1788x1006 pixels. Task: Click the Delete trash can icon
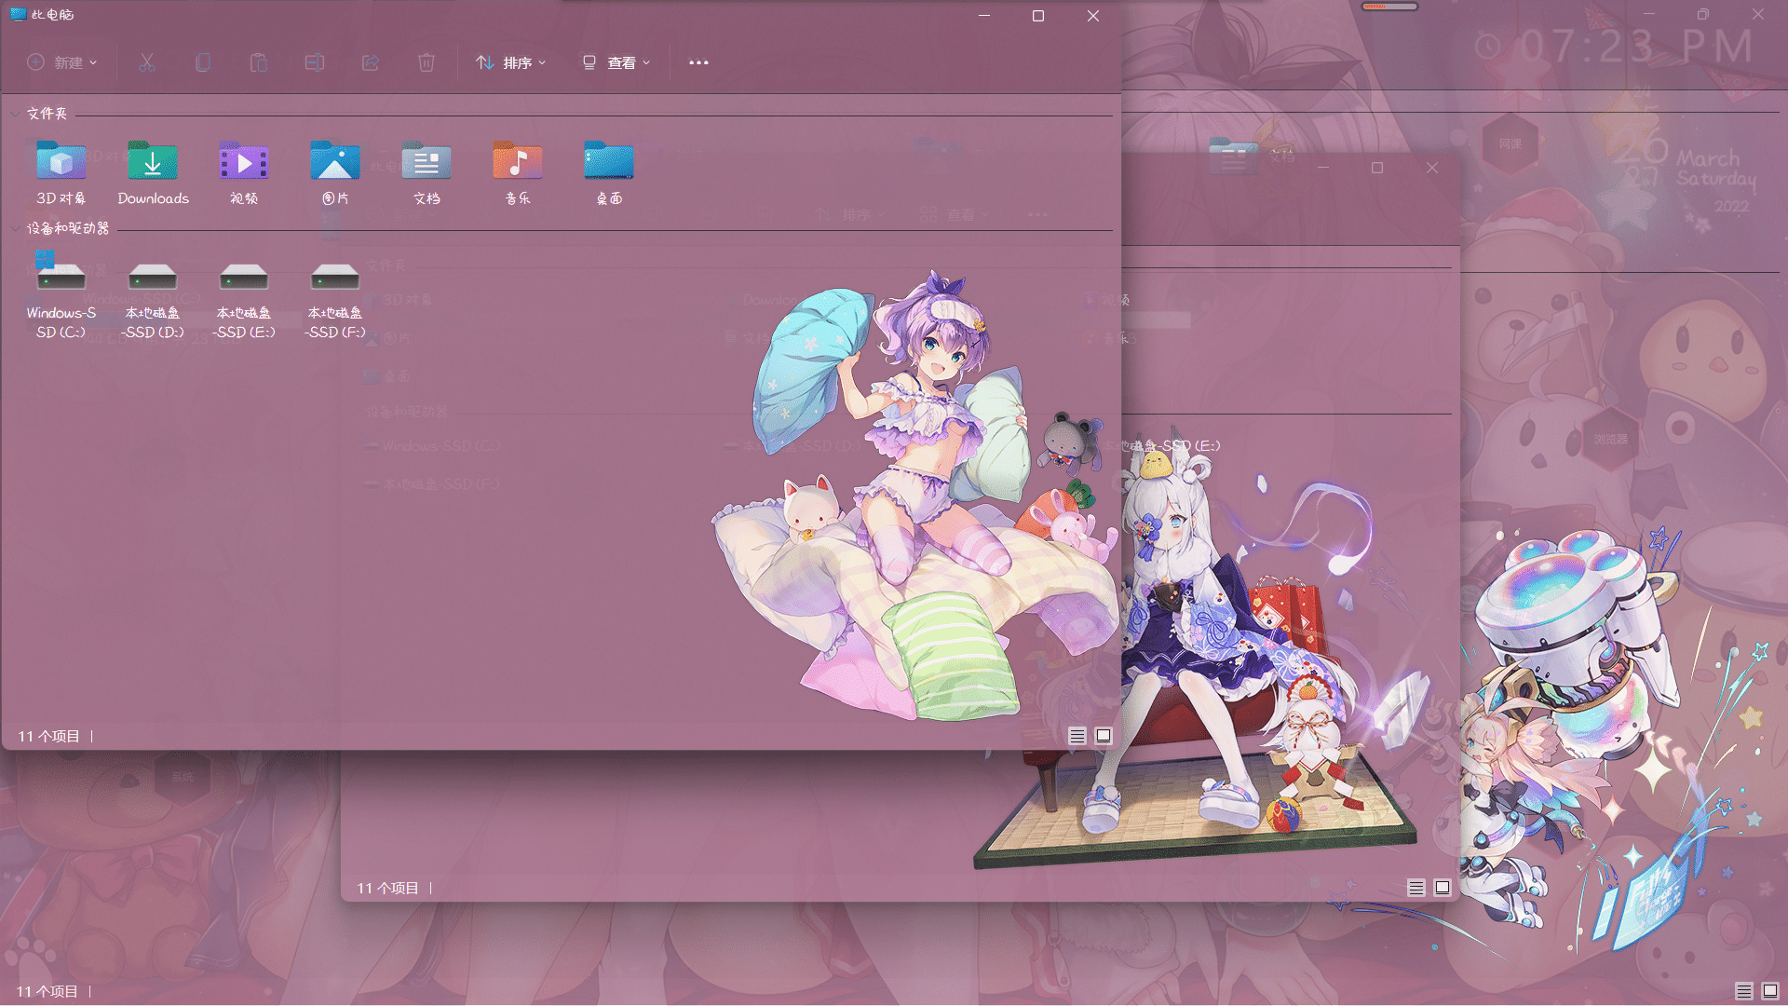pyautogui.click(x=426, y=62)
